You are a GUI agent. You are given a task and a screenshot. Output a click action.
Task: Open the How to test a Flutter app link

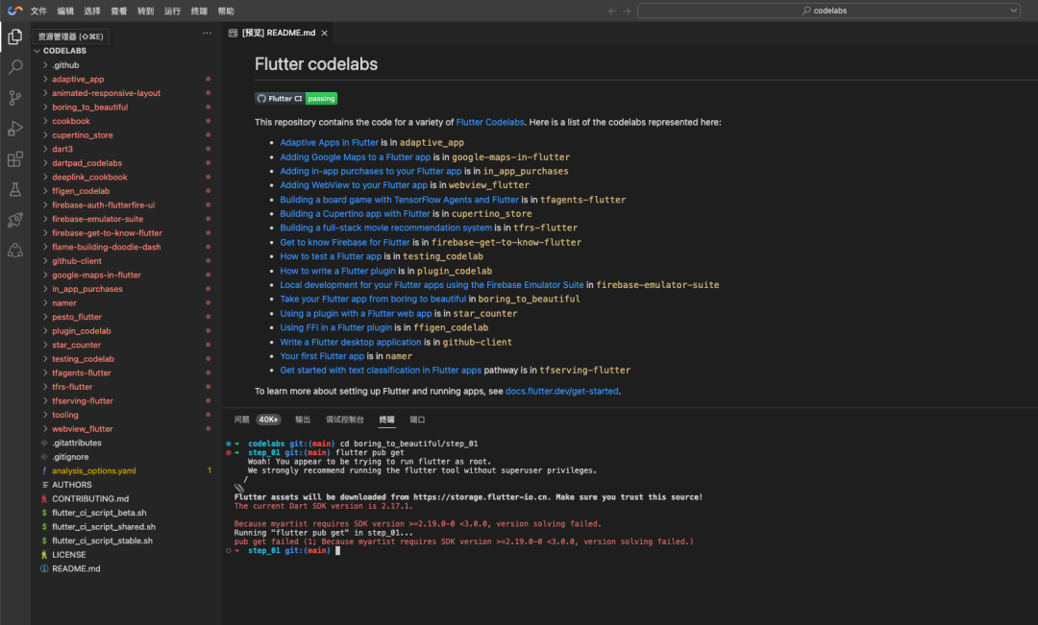point(331,256)
